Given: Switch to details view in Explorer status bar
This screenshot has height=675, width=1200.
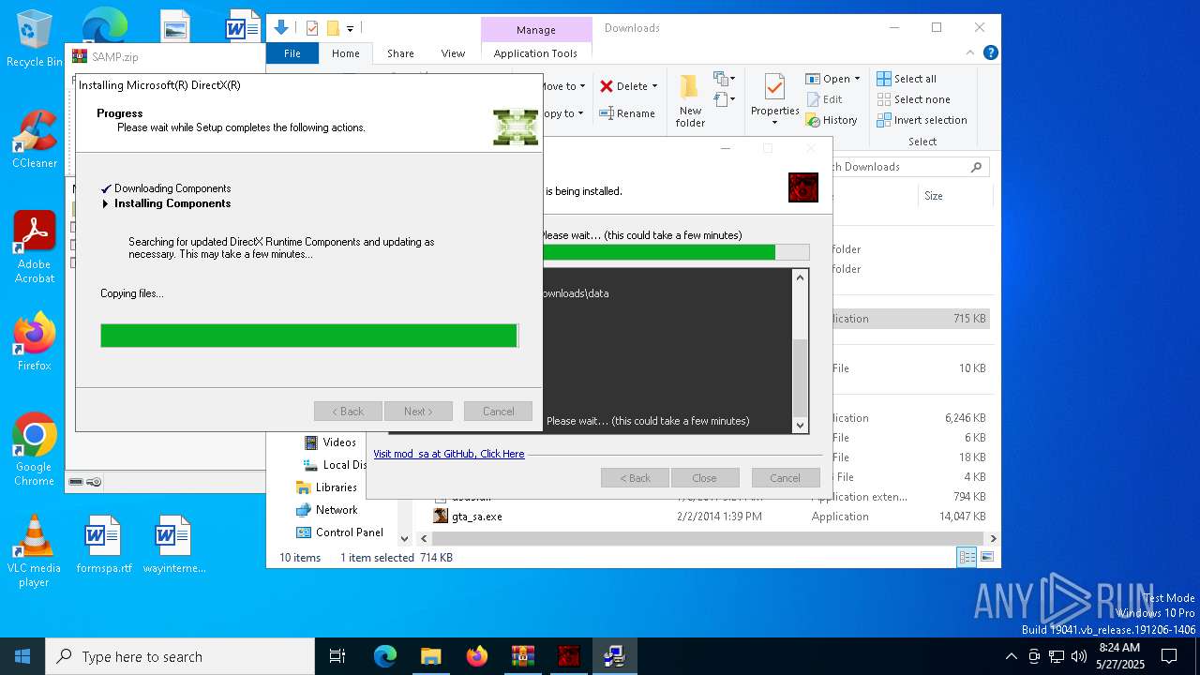Looking at the screenshot, I should click(x=967, y=557).
